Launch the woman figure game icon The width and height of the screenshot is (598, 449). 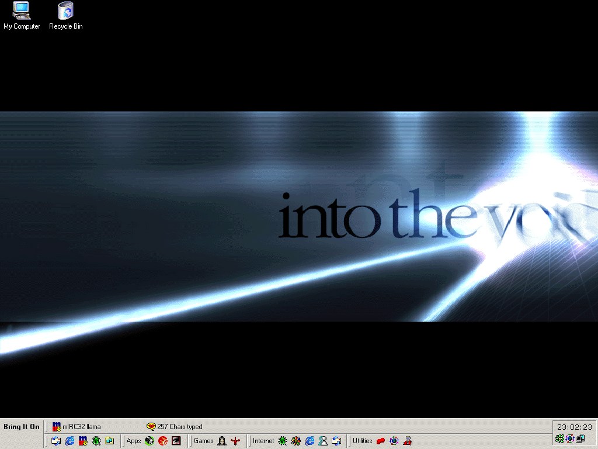(222, 441)
